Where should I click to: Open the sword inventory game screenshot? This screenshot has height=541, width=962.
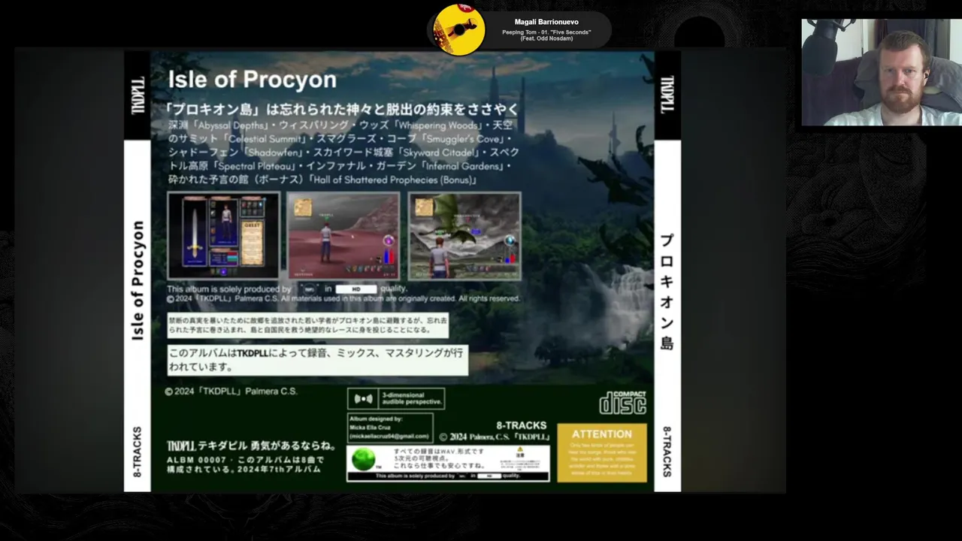223,235
